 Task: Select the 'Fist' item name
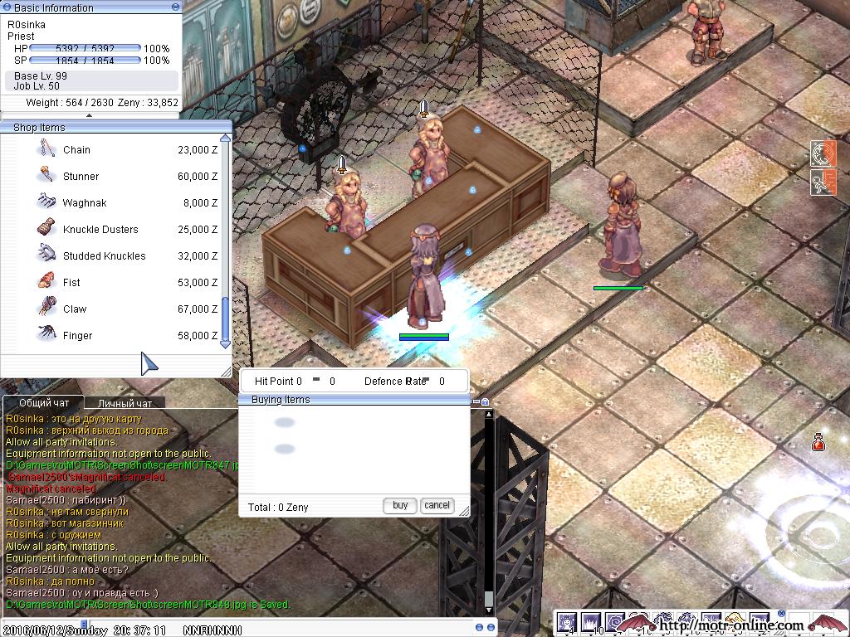click(71, 282)
